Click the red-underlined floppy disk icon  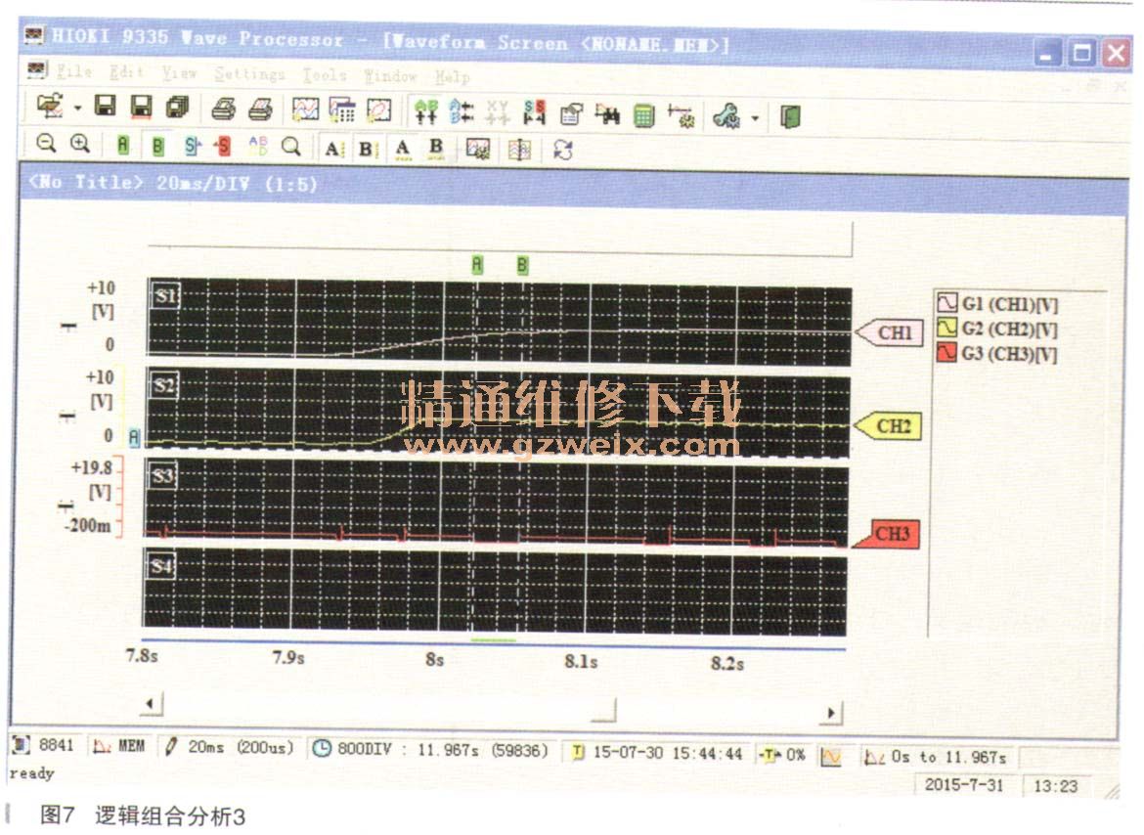coord(142,108)
